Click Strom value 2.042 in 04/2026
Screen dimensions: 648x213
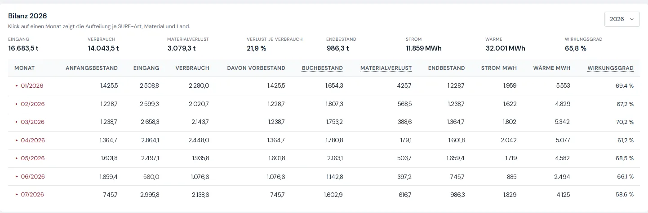[x=509, y=140]
